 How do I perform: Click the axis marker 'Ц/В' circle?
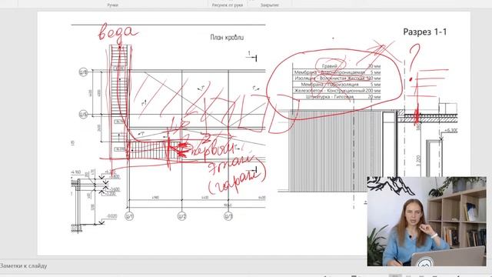point(83,72)
